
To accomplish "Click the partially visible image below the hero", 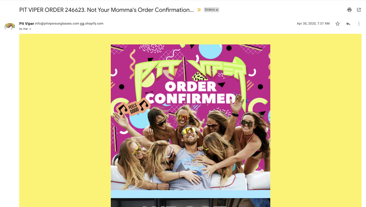I will point(190,203).
